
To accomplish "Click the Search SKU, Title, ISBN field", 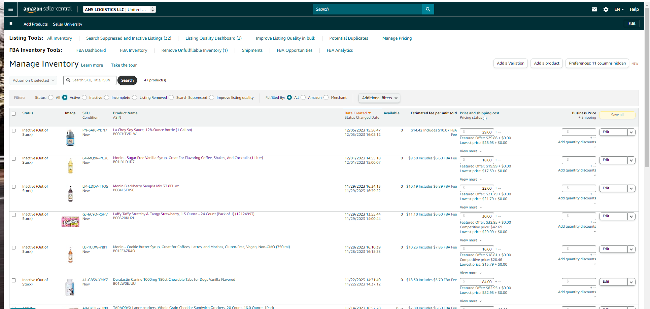I will (90, 80).
